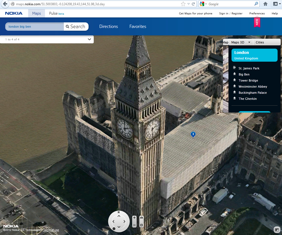This screenshot has height=235, width=282.
Task: Switch to top-down view with square icon
Action: 142,225
